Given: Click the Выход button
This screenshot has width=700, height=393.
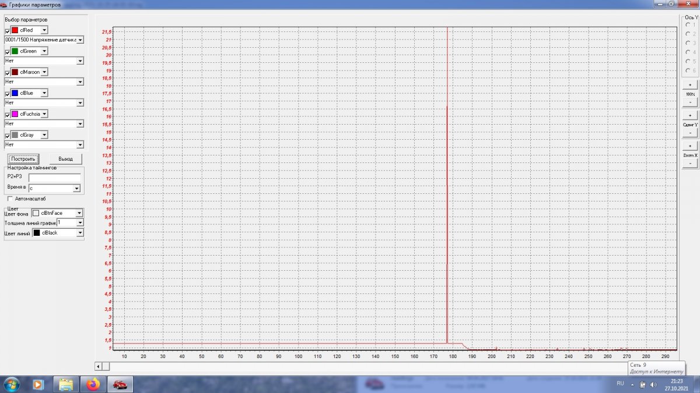Looking at the screenshot, I should pos(66,159).
